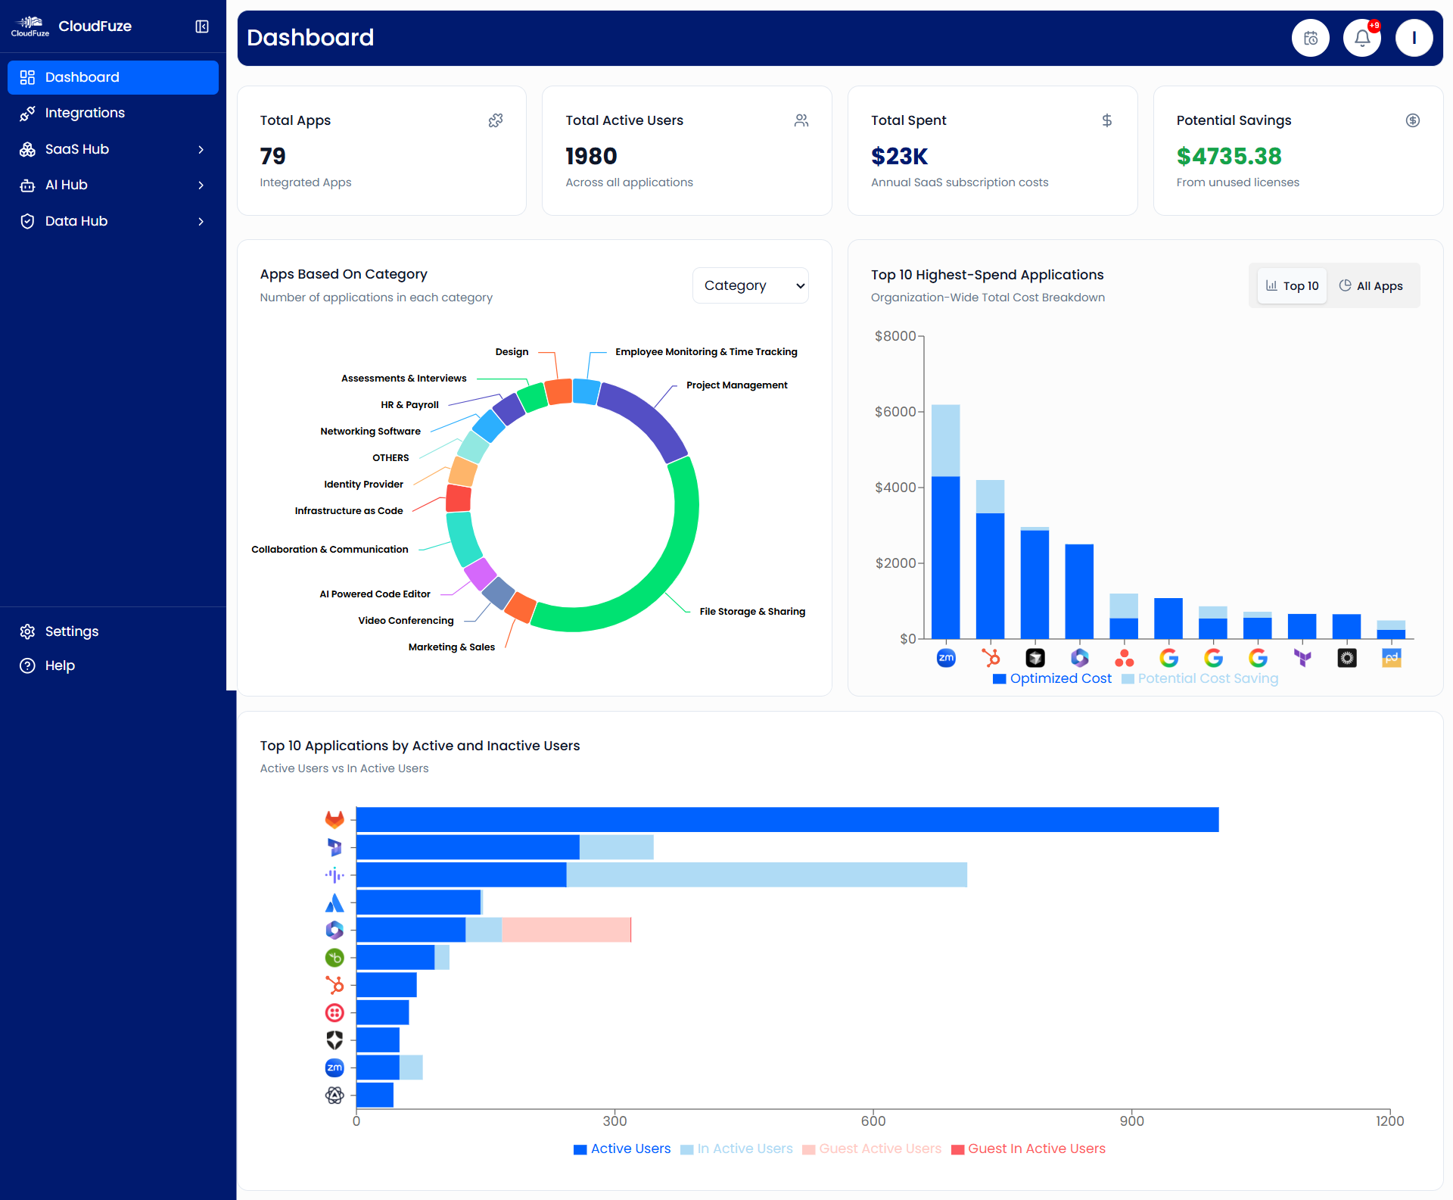The height and width of the screenshot is (1200, 1453).
Task: Open Data Hub in sidebar
Action: pos(113,221)
